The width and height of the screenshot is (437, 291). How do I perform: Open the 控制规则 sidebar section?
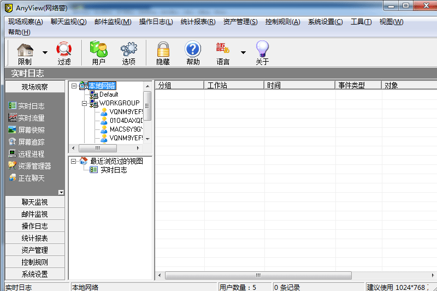(x=35, y=262)
